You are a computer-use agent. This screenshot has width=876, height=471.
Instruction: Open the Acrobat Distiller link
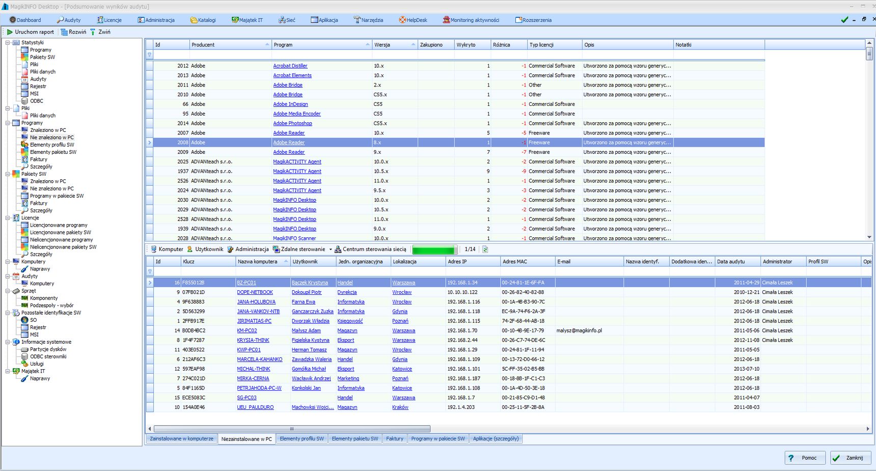[x=290, y=66]
